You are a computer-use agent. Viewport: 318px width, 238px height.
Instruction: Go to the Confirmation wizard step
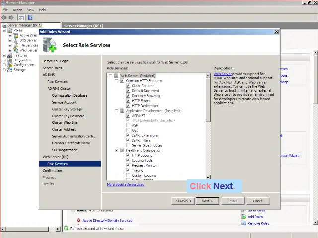[52, 171]
